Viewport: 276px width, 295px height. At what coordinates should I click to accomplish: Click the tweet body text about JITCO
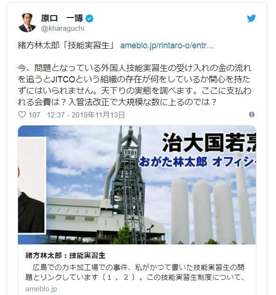click(x=135, y=85)
